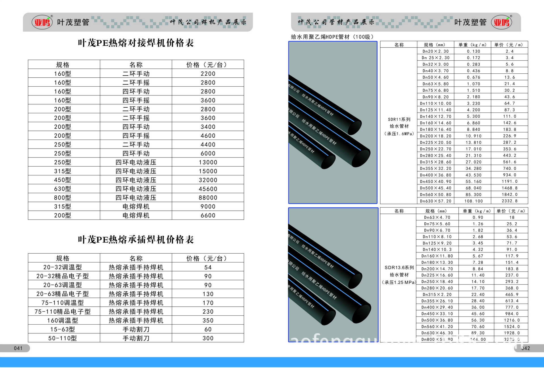Viewport: 544px width, 368px height.
Task: Click the 800型 specification cell
Action: [64, 198]
